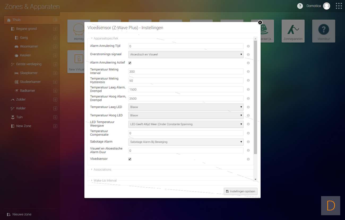Click the help question mark icon
Viewport: 345px width, 220px height.
pos(300,6)
